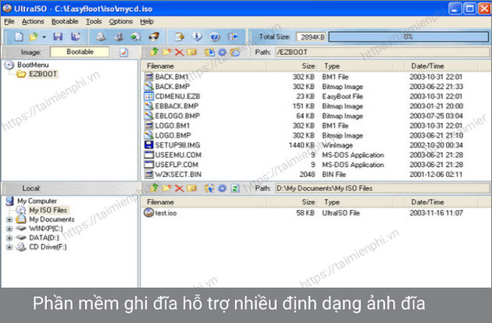
Task: Open the Tools menu
Action: (x=94, y=21)
